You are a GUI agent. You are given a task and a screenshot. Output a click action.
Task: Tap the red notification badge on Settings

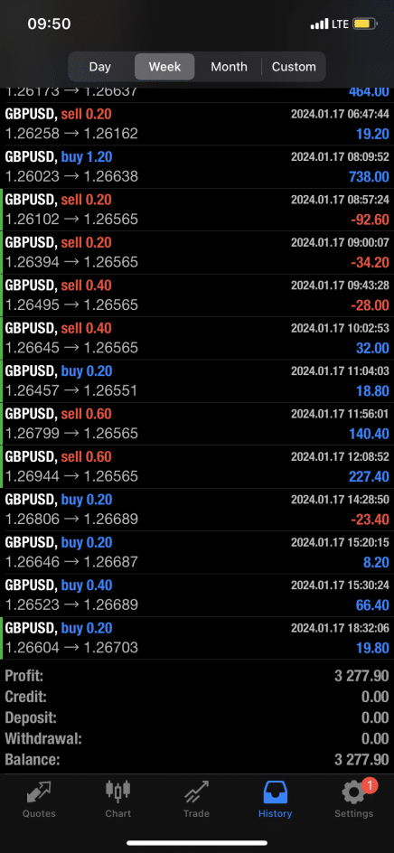[x=370, y=785]
